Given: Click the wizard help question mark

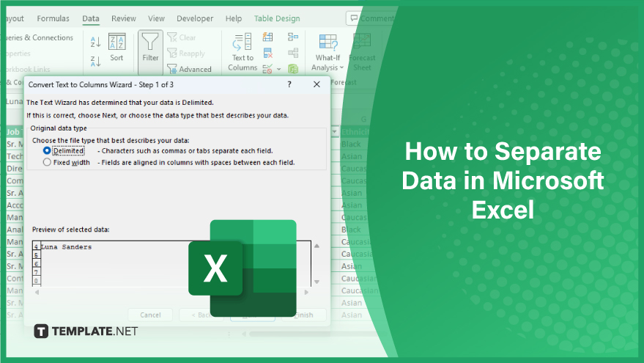Looking at the screenshot, I should pyautogui.click(x=289, y=84).
